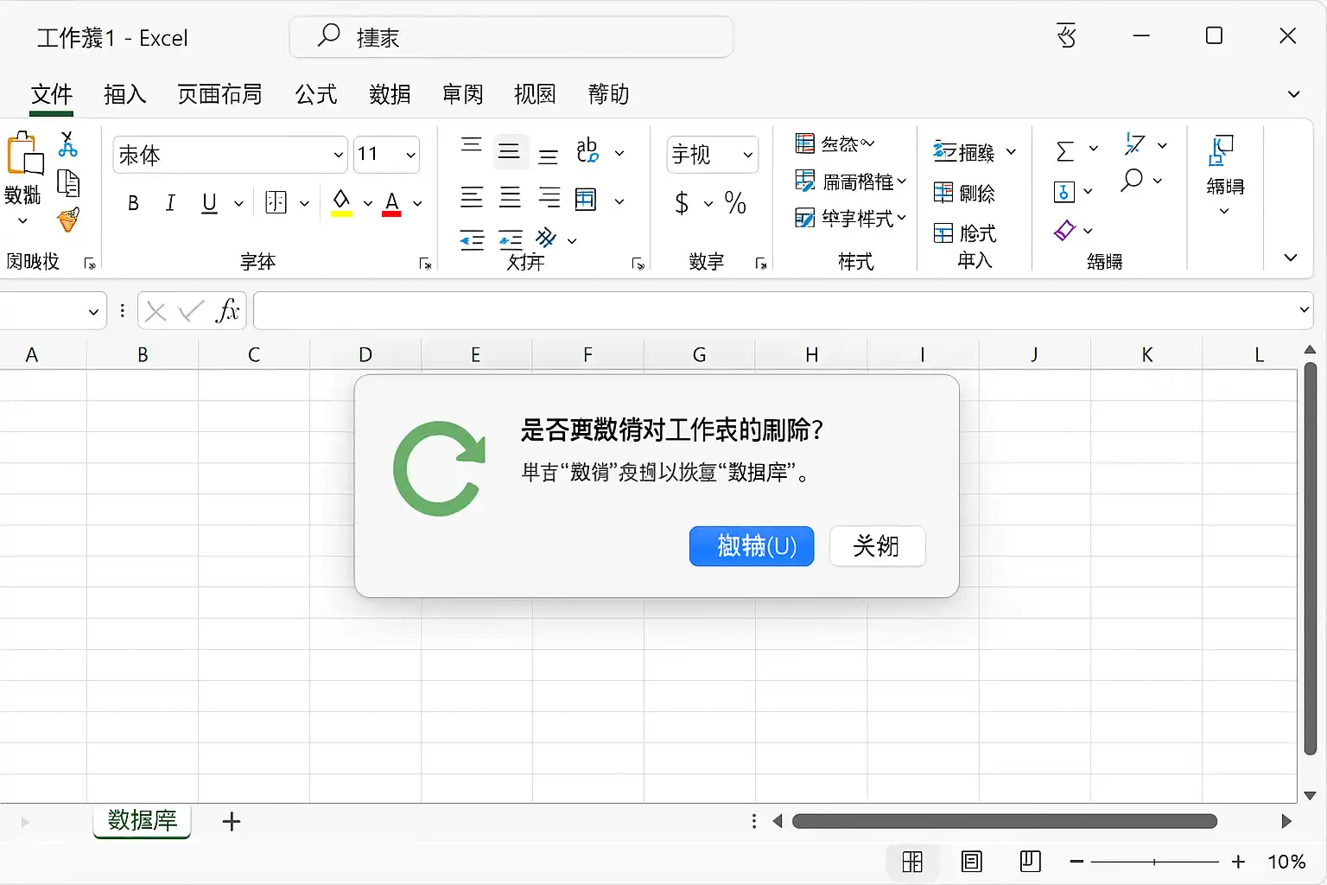Click the Merge cells icon
Viewport: 1327px width, 885px height.
click(x=586, y=200)
